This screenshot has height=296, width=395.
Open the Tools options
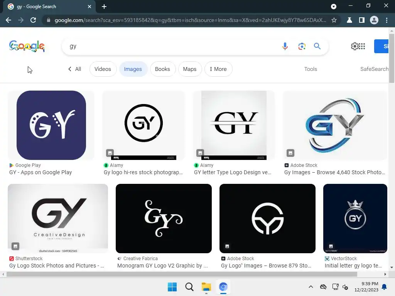click(x=311, y=69)
